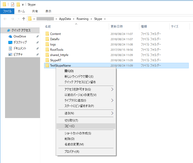The image size is (193, 163).
Task: Open デスクトップ in navigation pane
Action: 20,42
